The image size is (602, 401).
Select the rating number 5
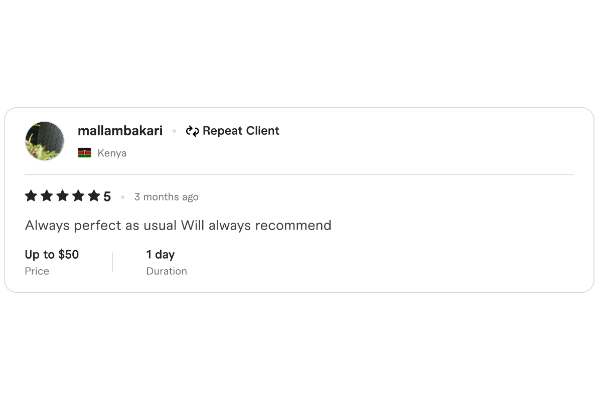[x=108, y=196]
